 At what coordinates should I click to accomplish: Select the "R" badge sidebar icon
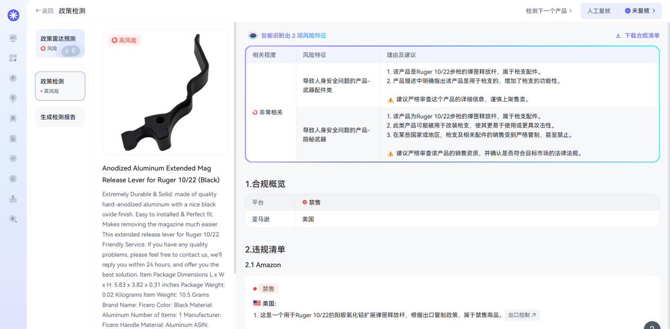13,118
